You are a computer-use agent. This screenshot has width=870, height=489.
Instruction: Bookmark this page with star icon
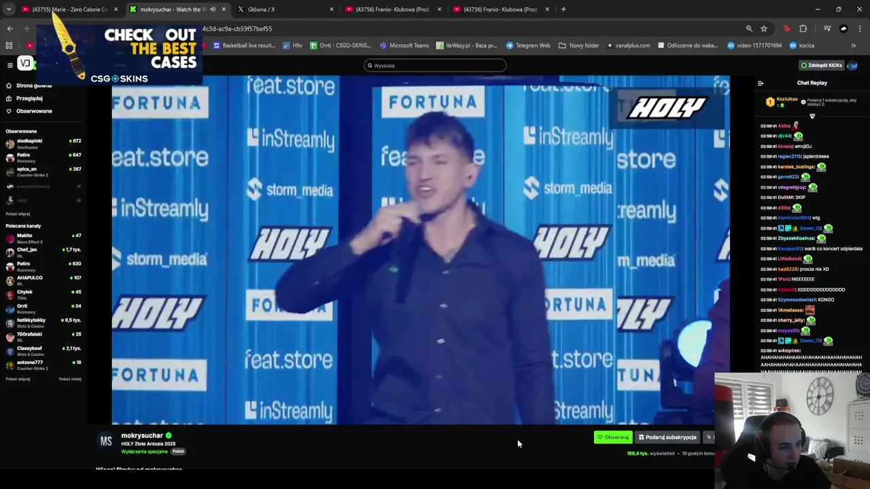click(x=764, y=29)
